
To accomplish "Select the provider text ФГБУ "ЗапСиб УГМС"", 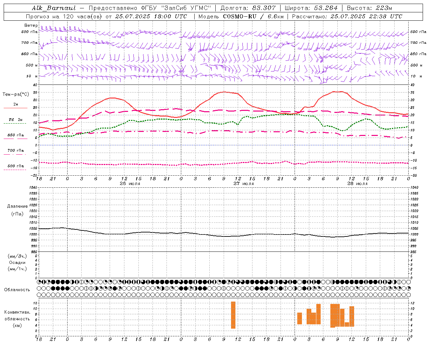I will coord(176,8).
